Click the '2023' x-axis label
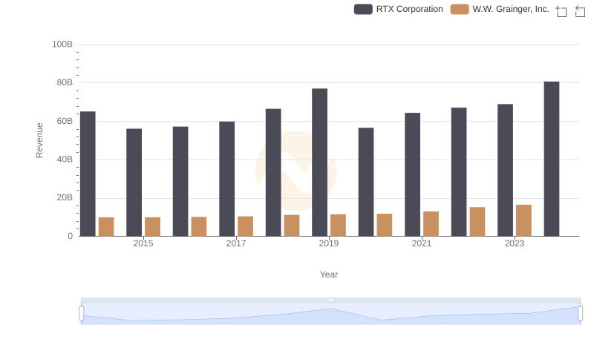594x342 pixels. point(515,243)
